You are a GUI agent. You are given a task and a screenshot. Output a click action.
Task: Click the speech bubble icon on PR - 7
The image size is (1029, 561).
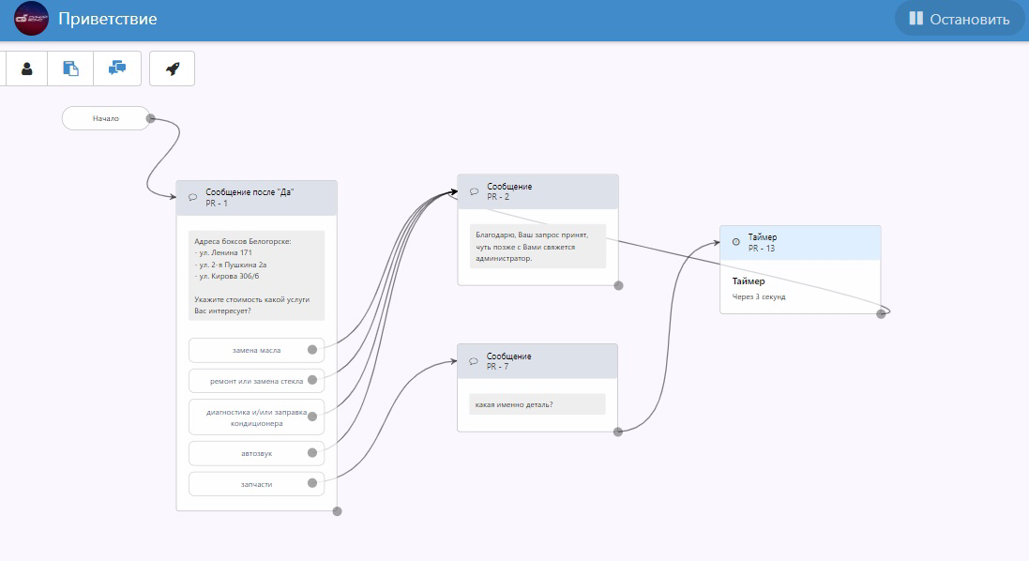473,361
